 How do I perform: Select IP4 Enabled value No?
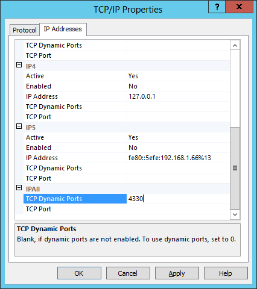point(178,86)
